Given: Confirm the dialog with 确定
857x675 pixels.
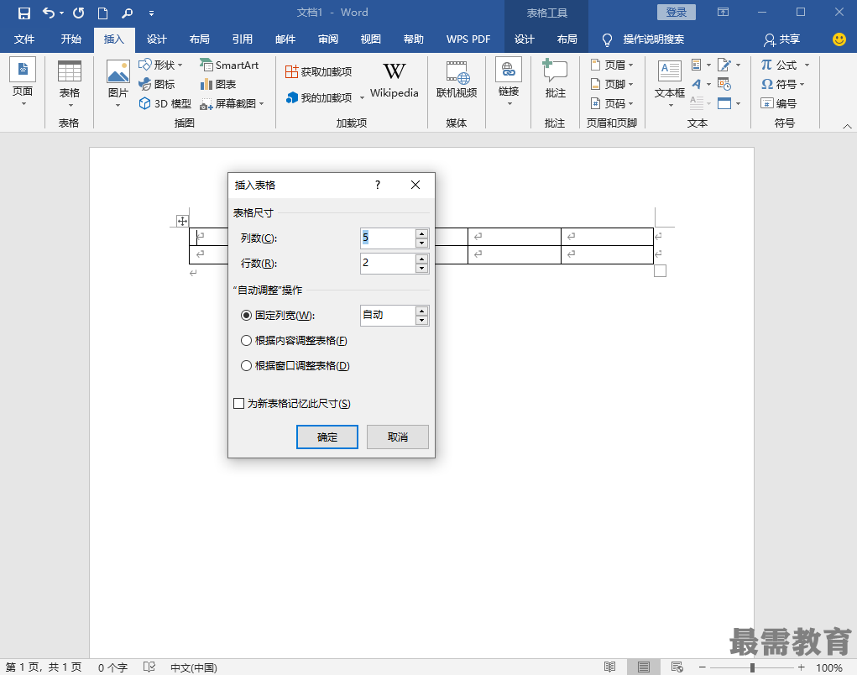Looking at the screenshot, I should (327, 437).
